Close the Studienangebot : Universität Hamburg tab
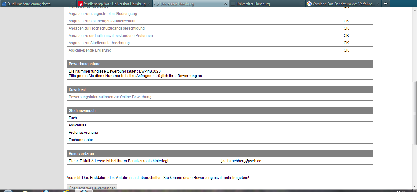The height and width of the screenshot is (192, 417). click(149, 4)
